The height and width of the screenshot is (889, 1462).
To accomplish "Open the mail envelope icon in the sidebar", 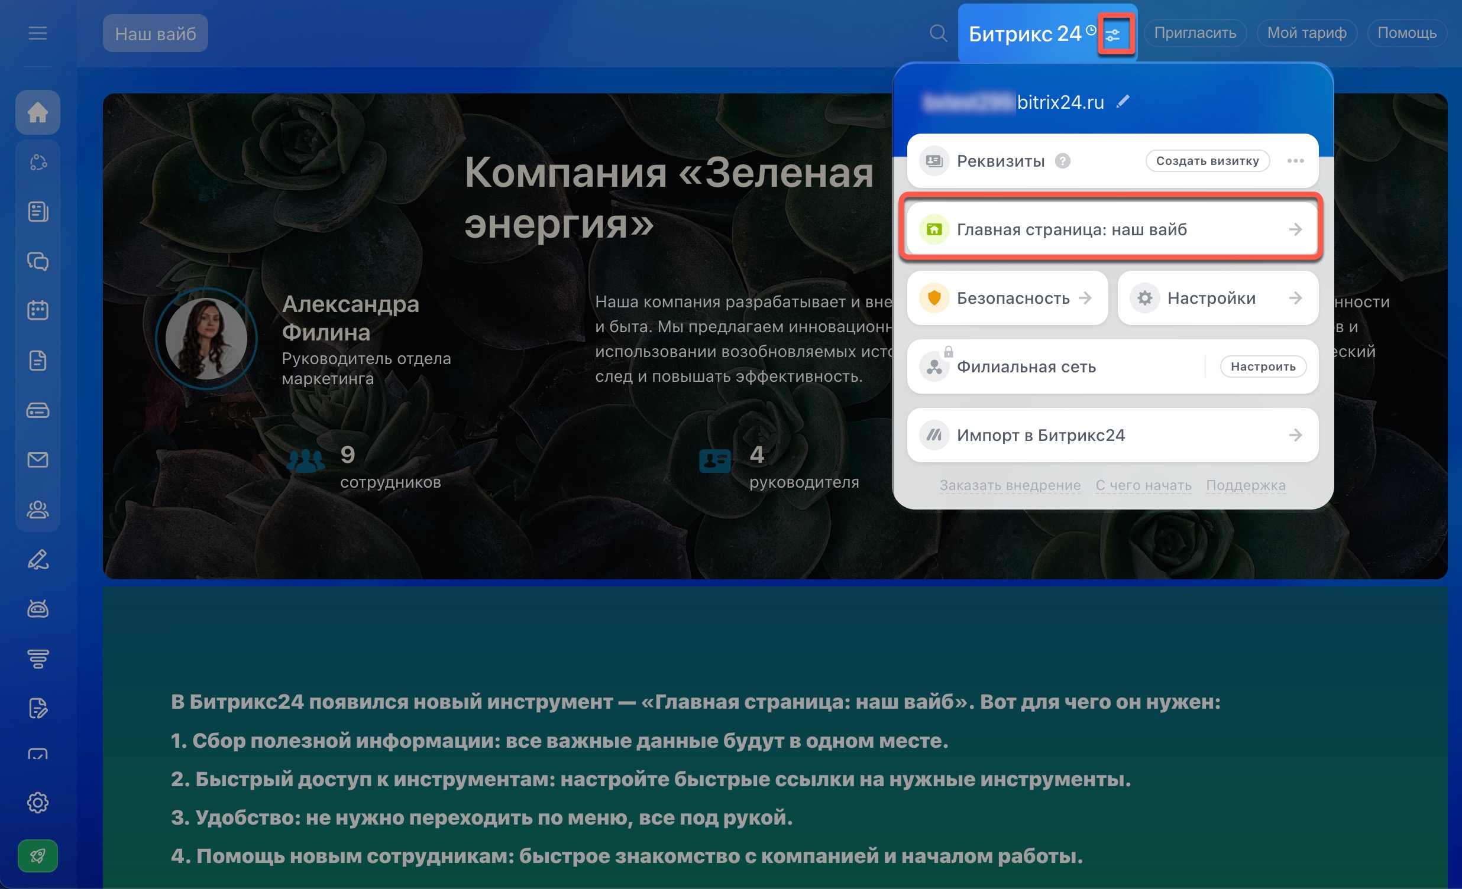I will pyautogui.click(x=37, y=460).
